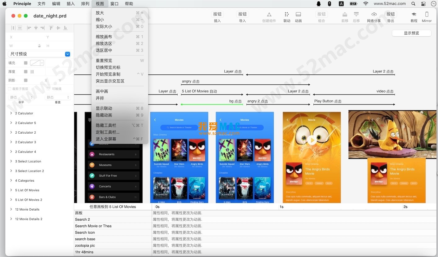This screenshot has height=257, width=438.
Task: Click the align bottom edges icon
Action: coord(65,28)
